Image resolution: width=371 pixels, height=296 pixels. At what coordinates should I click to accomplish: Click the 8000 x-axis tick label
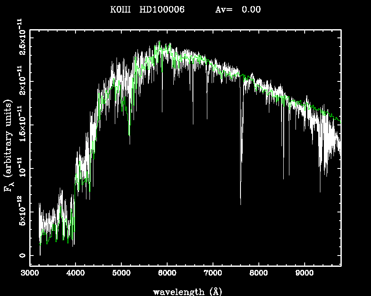click(x=258, y=274)
